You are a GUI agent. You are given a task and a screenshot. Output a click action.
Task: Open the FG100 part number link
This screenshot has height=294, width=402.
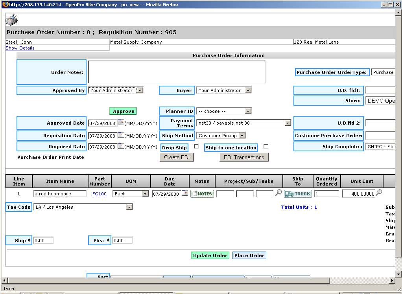click(x=99, y=194)
